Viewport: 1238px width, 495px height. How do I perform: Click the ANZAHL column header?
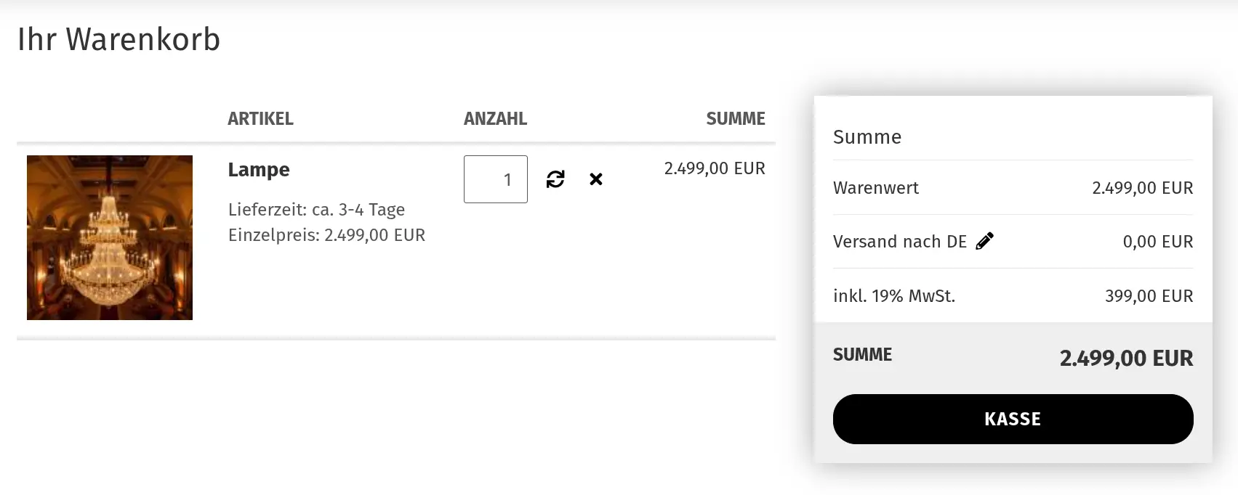pos(495,119)
